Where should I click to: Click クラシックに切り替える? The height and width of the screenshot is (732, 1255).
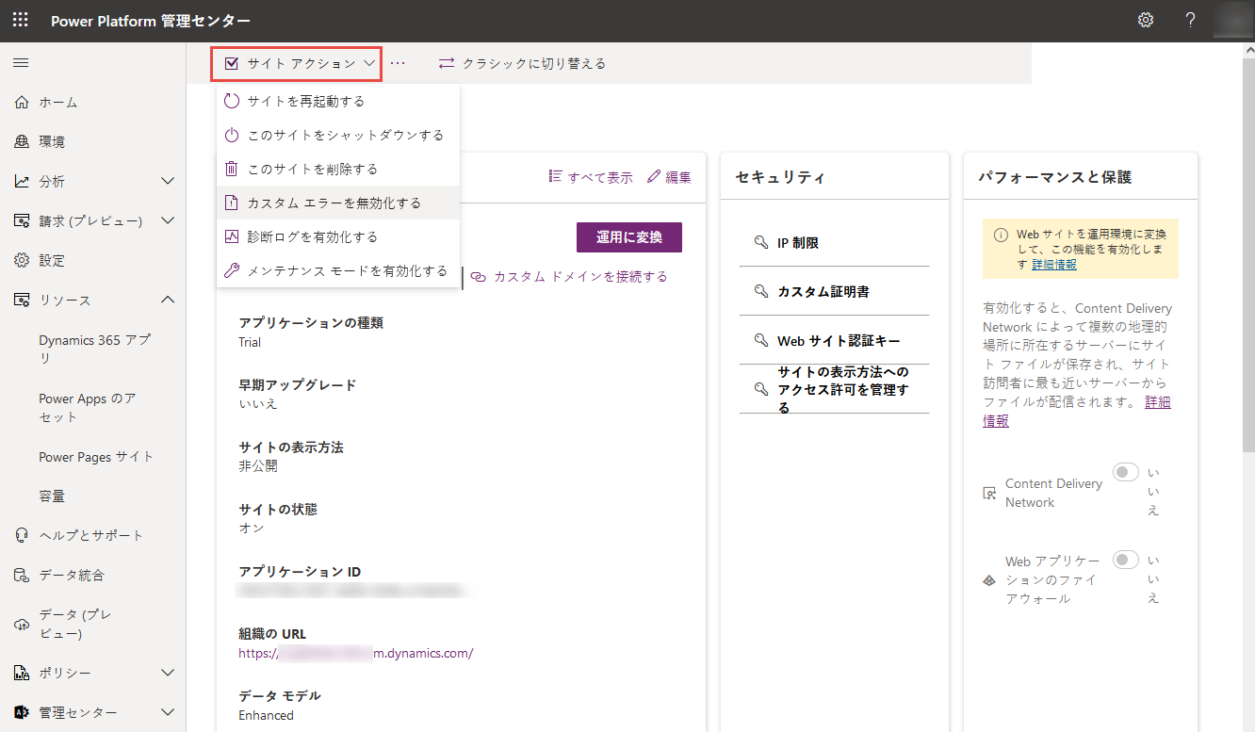click(534, 63)
